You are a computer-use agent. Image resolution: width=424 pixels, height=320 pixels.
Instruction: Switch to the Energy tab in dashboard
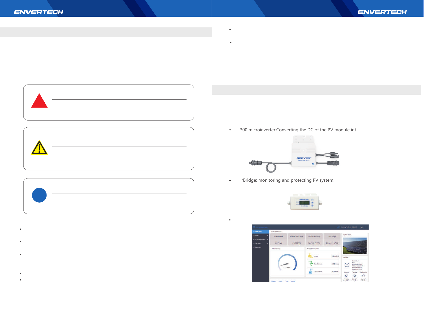pos(280,281)
